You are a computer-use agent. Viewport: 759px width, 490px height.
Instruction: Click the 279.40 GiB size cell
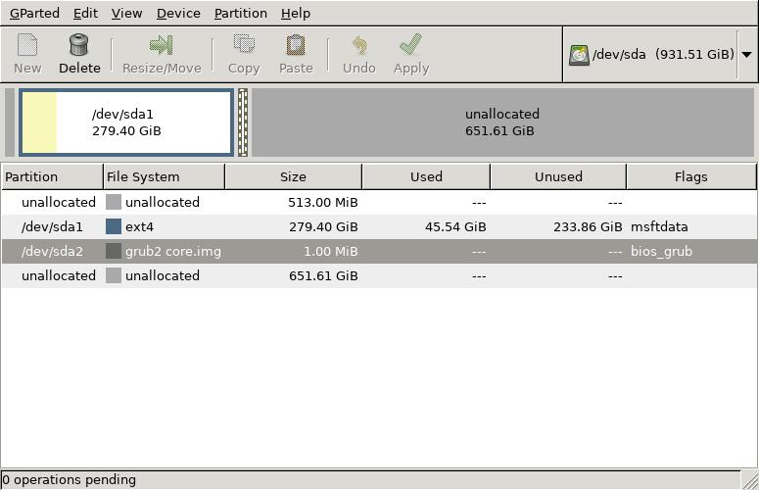[x=323, y=226]
